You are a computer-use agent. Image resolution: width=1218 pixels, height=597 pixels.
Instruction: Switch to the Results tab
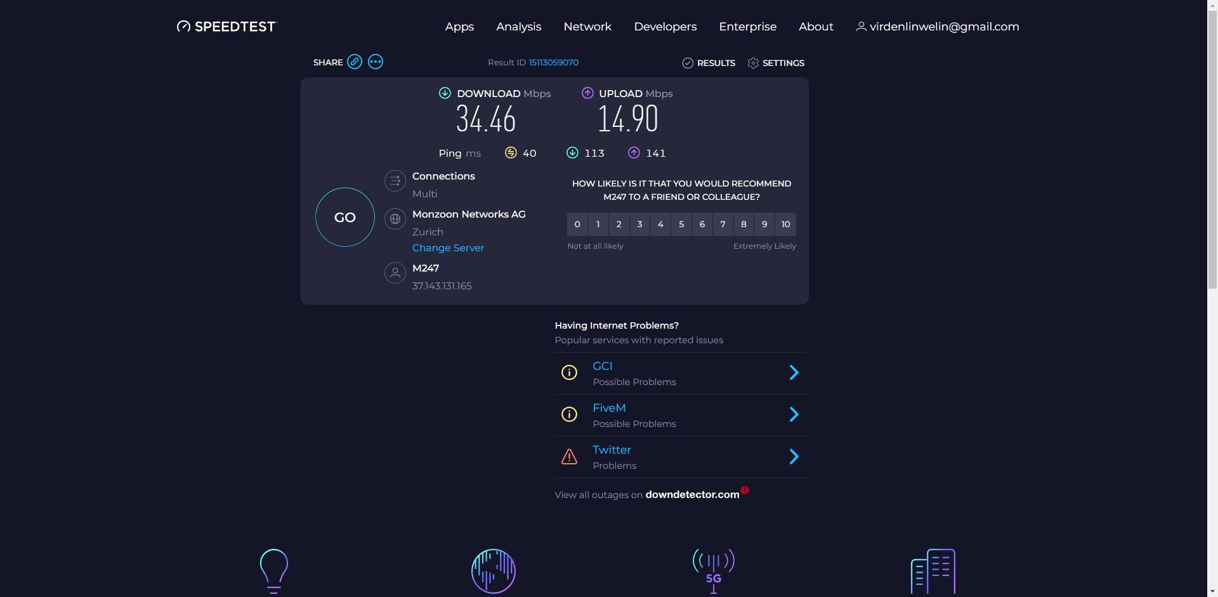(708, 63)
